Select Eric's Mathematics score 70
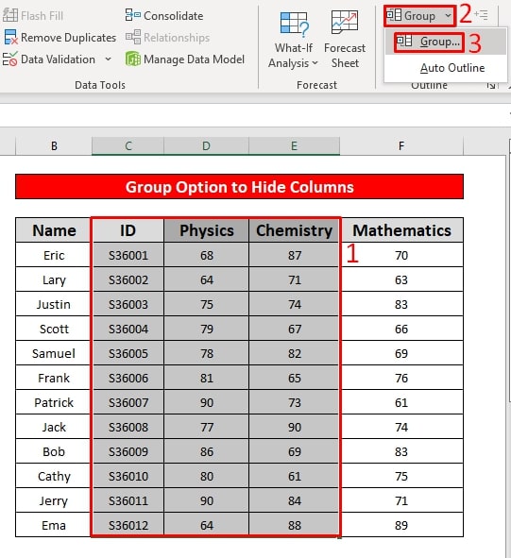Screen dimensions: 511x558 click(x=401, y=255)
